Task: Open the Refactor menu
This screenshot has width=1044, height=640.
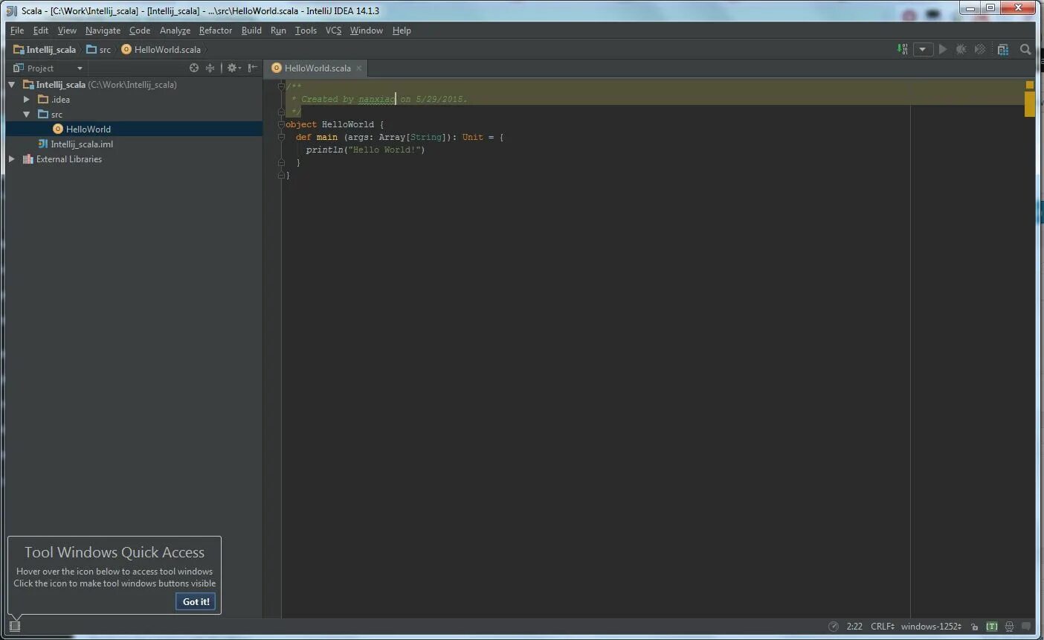Action: click(216, 31)
